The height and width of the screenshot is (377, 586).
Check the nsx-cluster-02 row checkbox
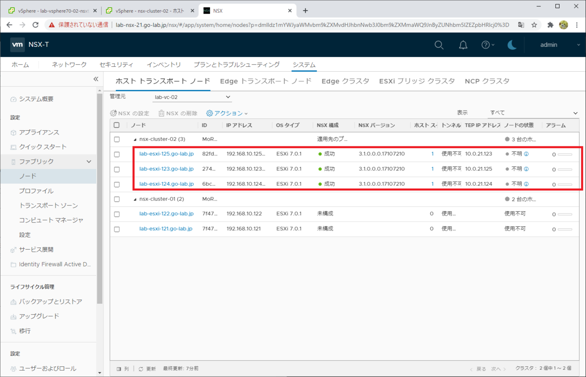click(117, 139)
